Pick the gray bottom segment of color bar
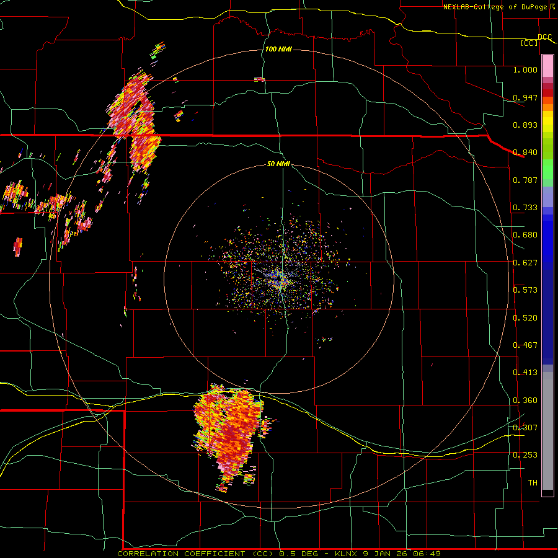 [547, 431]
